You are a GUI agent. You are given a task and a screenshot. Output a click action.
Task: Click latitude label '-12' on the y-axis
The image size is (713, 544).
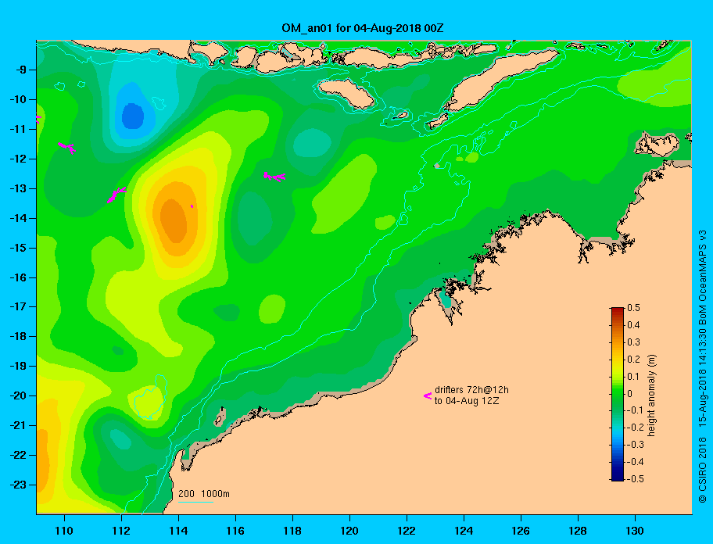click(x=18, y=159)
